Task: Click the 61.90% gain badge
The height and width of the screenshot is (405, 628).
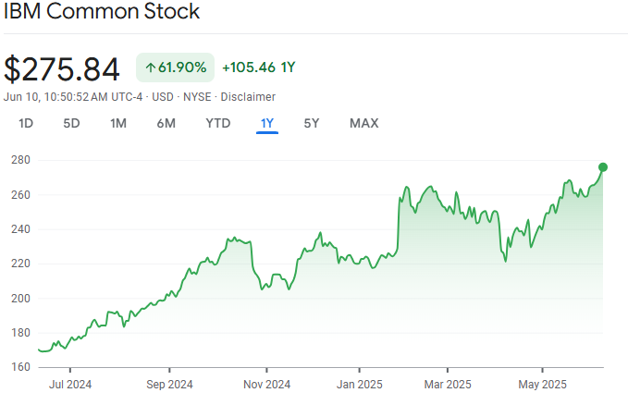Action: [x=175, y=67]
